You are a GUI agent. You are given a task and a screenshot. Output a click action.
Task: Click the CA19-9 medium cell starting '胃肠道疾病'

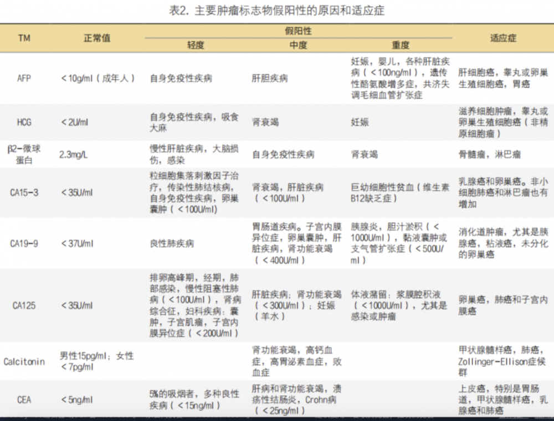tap(296, 243)
